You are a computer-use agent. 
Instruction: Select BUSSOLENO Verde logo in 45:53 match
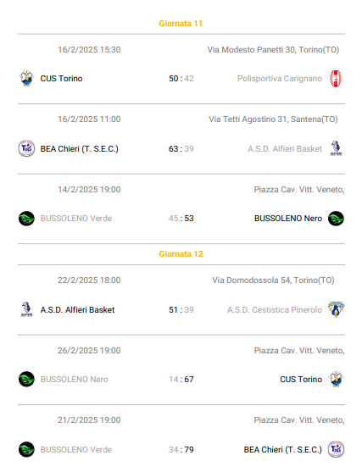pyautogui.click(x=26, y=219)
